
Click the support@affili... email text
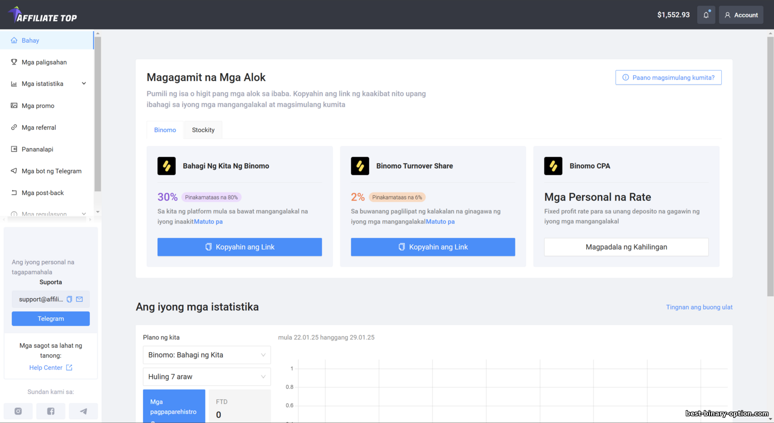tap(41, 299)
